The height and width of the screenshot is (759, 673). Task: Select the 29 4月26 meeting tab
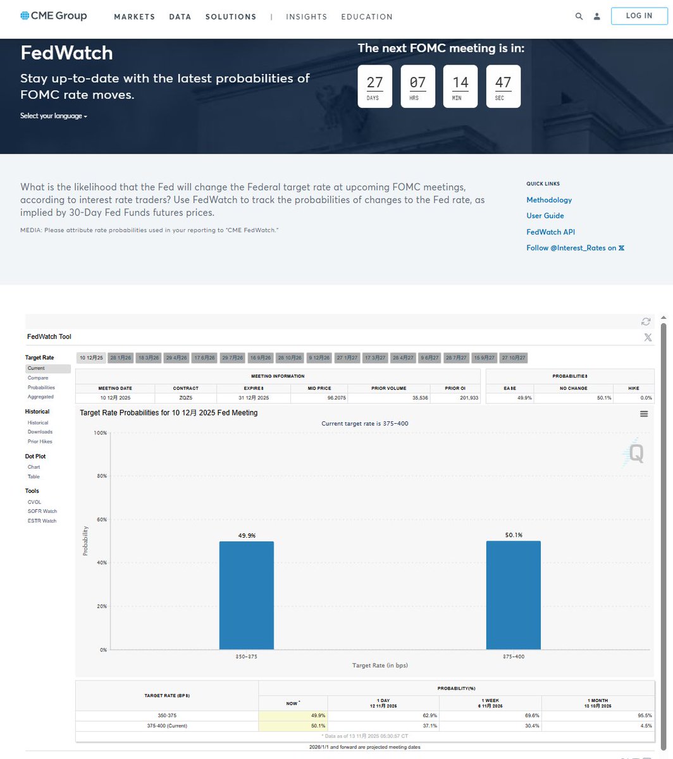[176, 358]
